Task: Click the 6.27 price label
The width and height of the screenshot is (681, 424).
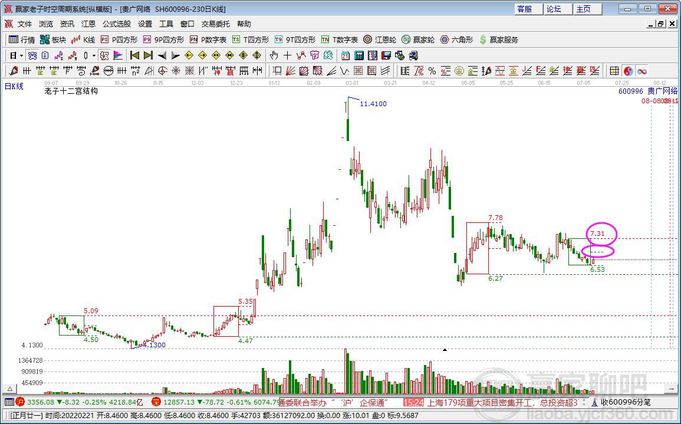Action: (495, 278)
